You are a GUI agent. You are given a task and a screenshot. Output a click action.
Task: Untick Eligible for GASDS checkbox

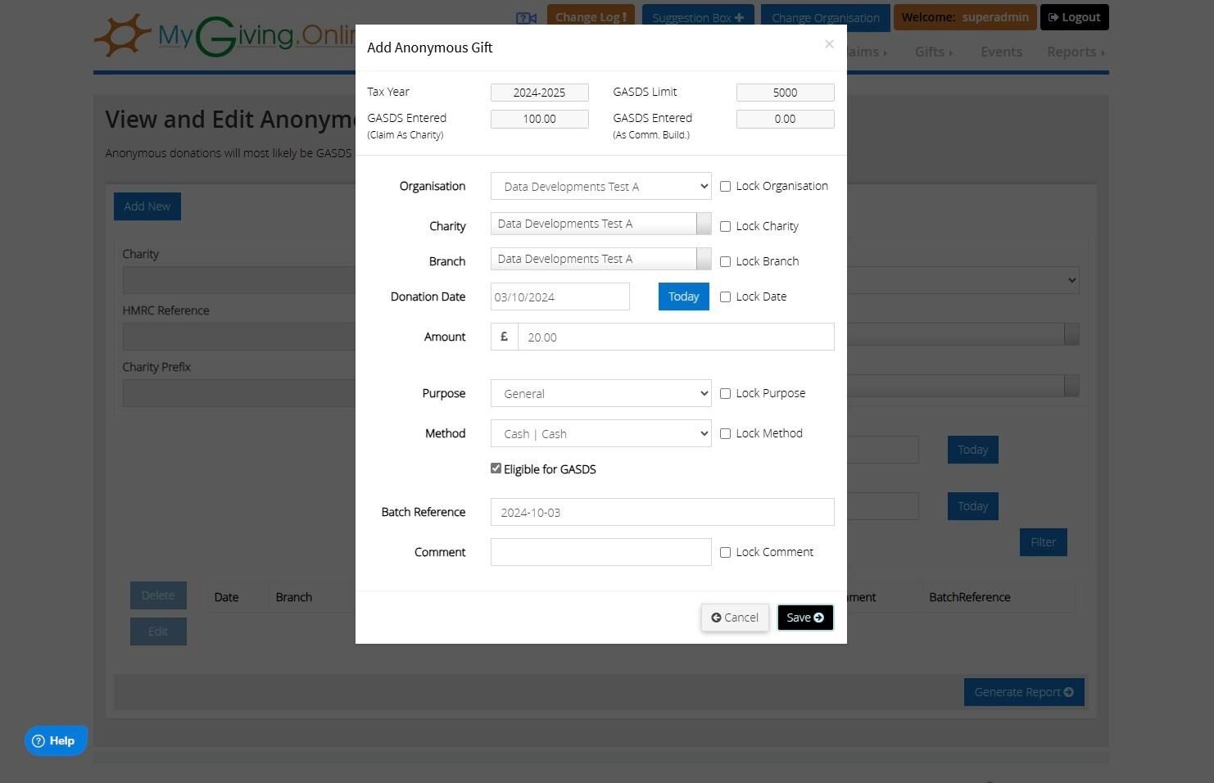tap(496, 468)
